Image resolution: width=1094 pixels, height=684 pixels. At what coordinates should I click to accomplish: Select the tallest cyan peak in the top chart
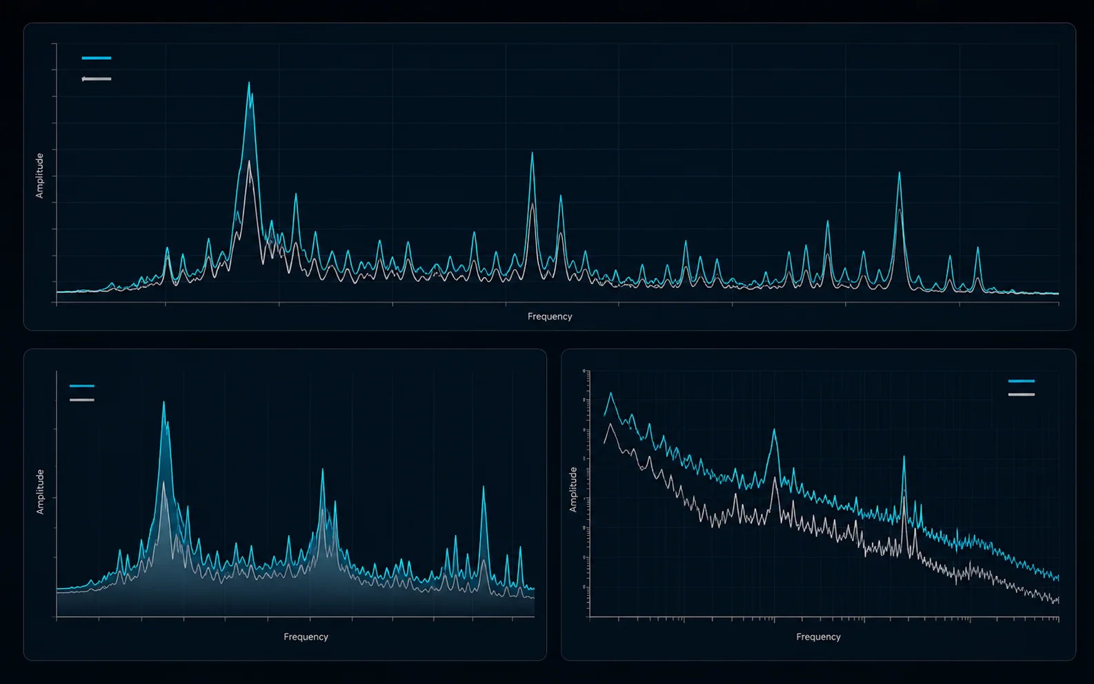pos(249,83)
